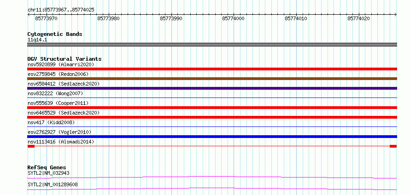Click the right red block of nsv1113416
This screenshot has height=195, width=410.
pyautogui.click(x=393, y=146)
